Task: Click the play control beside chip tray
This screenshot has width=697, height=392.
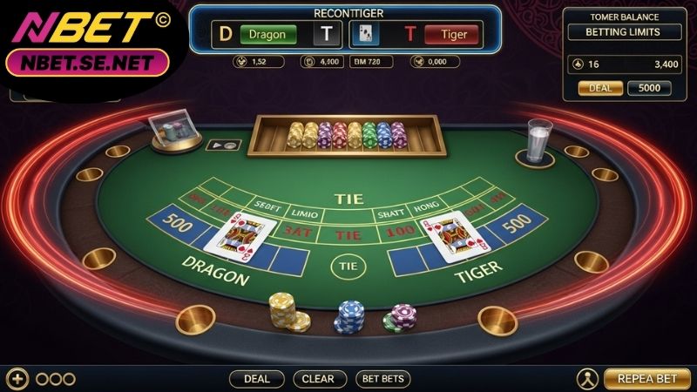Action: [x=224, y=145]
